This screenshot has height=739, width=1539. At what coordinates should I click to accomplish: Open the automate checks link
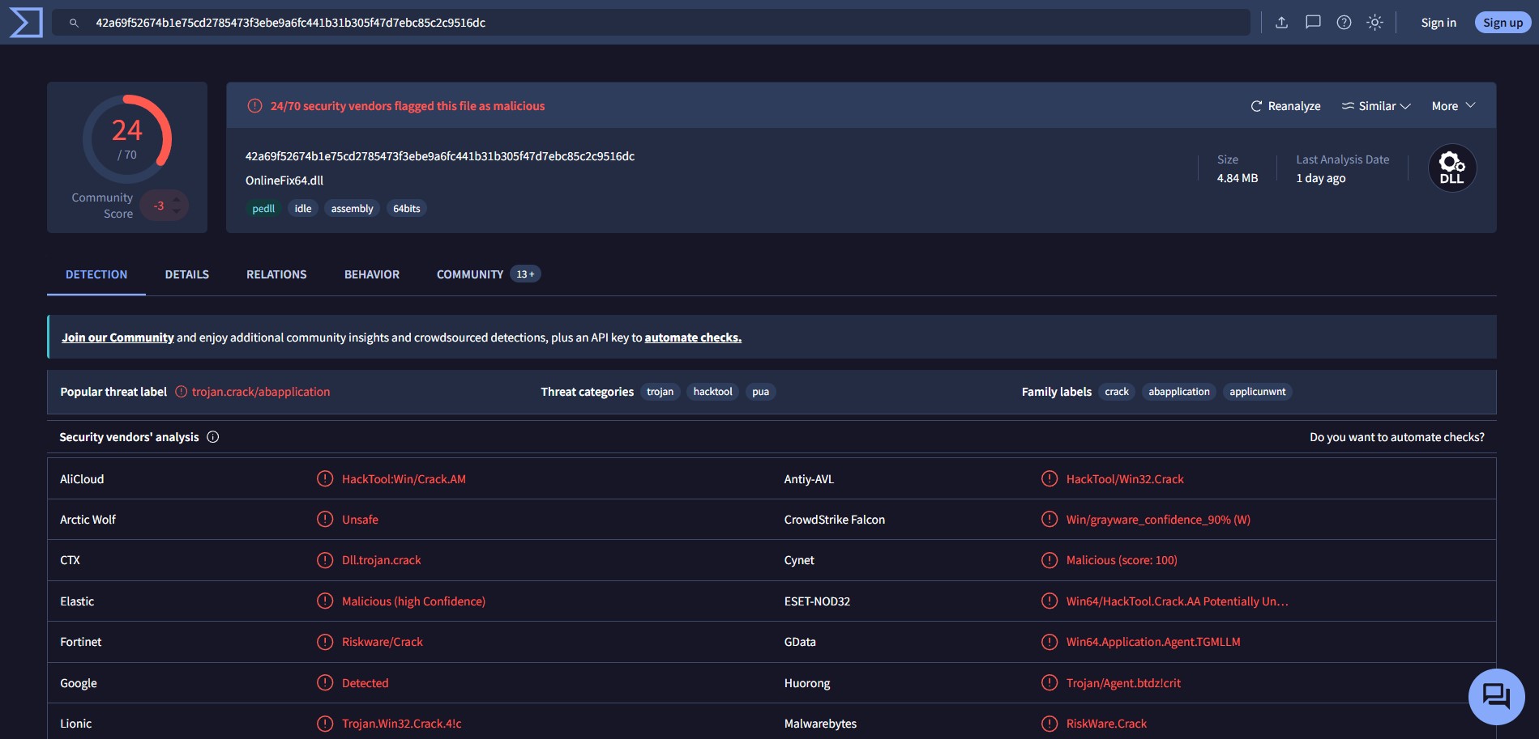pyautogui.click(x=693, y=338)
